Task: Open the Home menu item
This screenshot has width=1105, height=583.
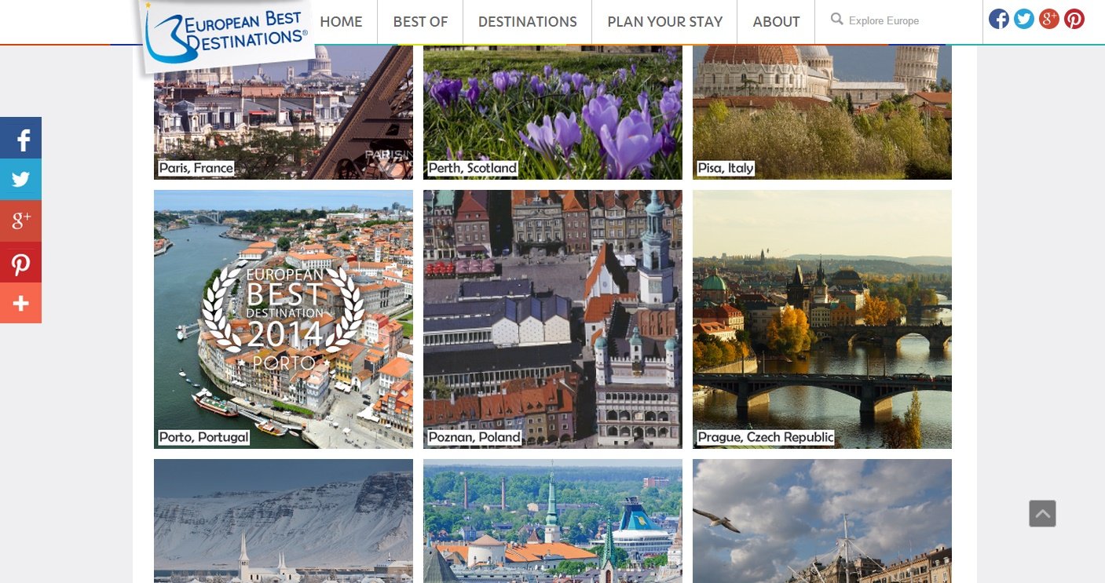Action: point(341,22)
